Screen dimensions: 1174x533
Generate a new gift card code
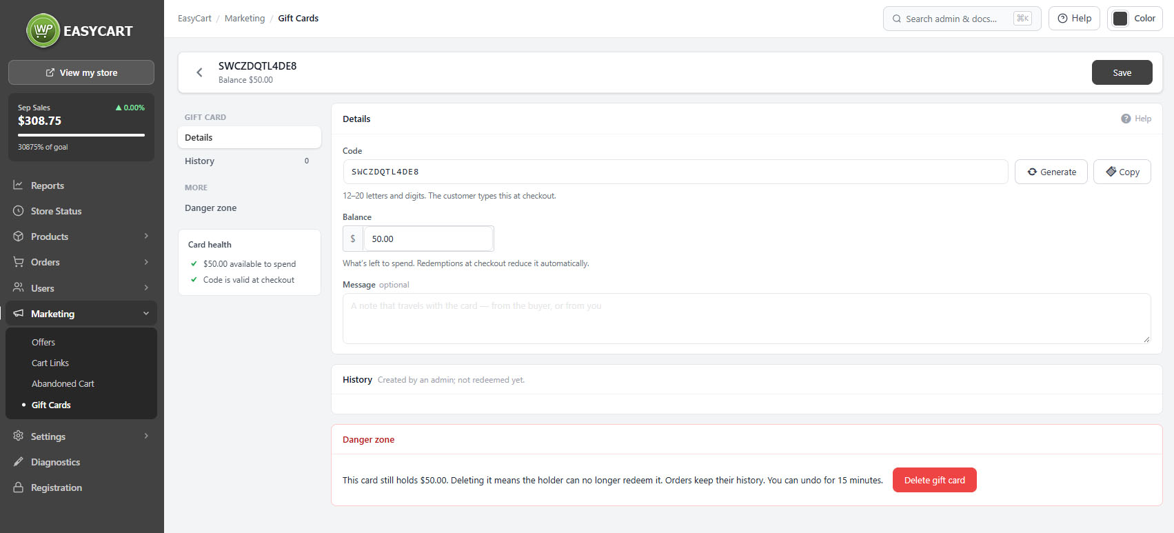point(1051,172)
